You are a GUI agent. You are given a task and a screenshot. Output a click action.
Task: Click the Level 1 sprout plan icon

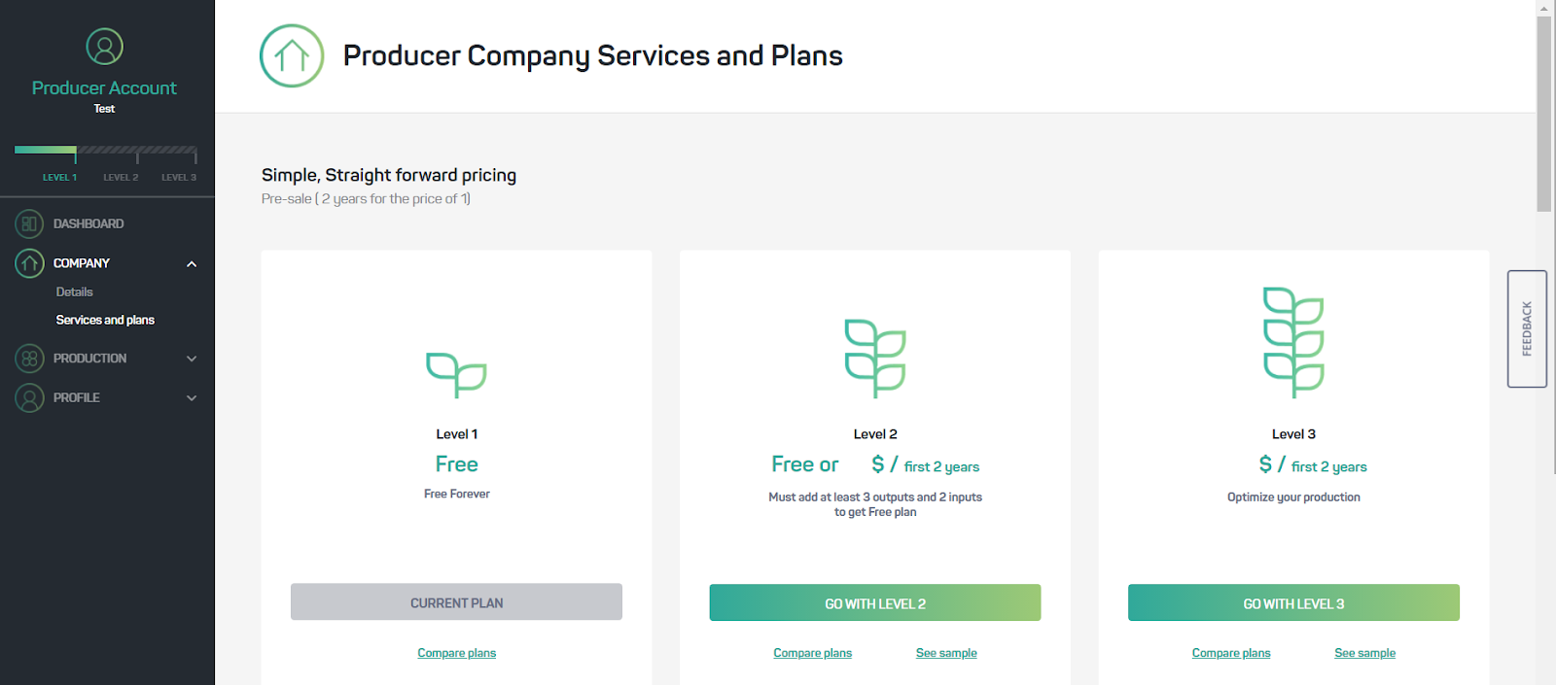pyautogui.click(x=456, y=374)
